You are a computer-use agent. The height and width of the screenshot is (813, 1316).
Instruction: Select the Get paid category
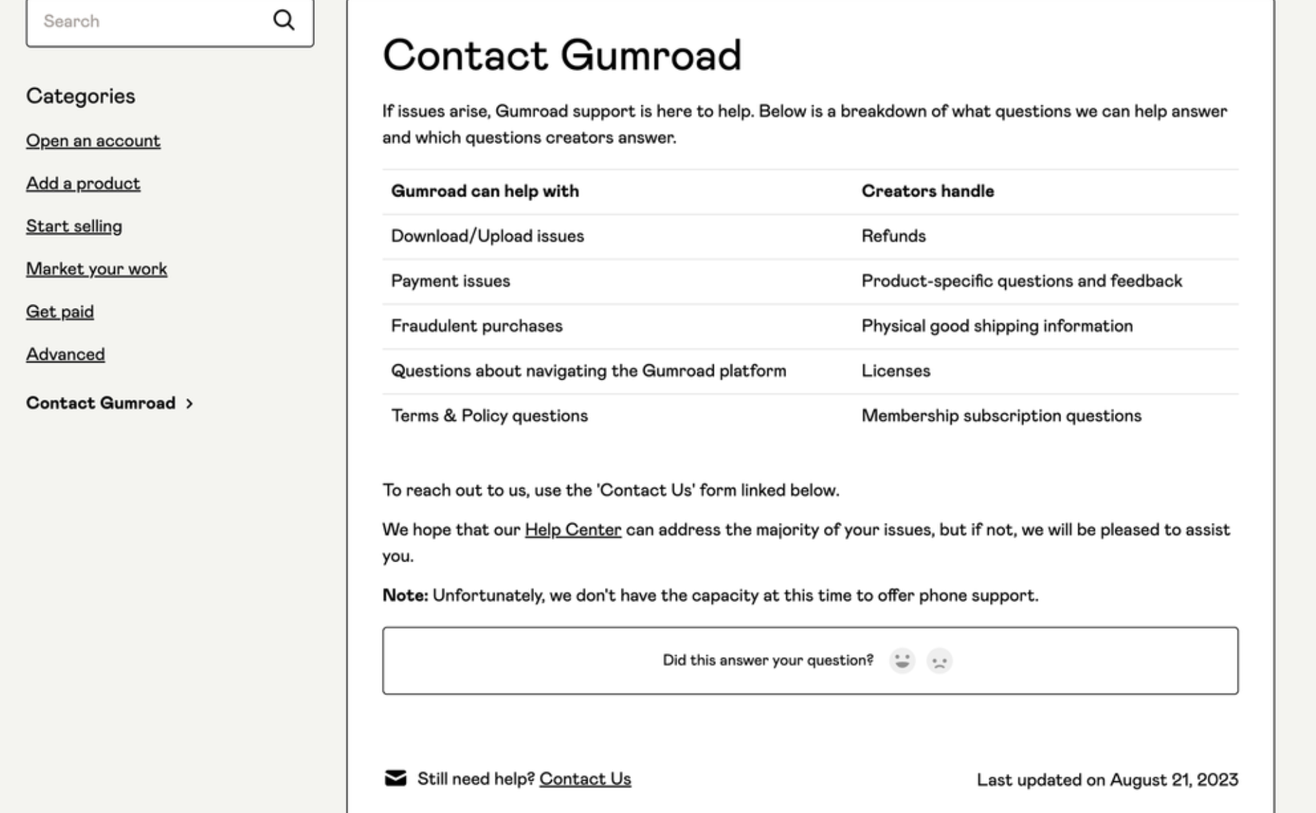point(60,311)
